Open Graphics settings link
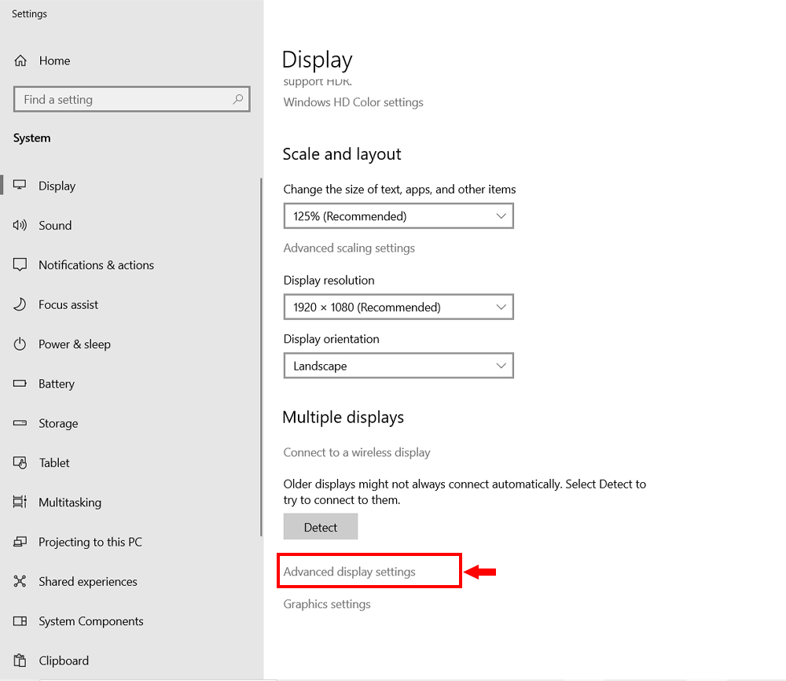This screenshot has width=786, height=681. (327, 604)
